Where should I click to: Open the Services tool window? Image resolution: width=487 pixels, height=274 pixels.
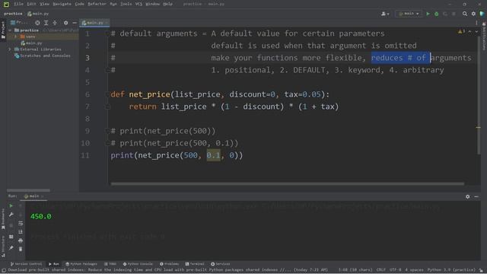(221, 264)
